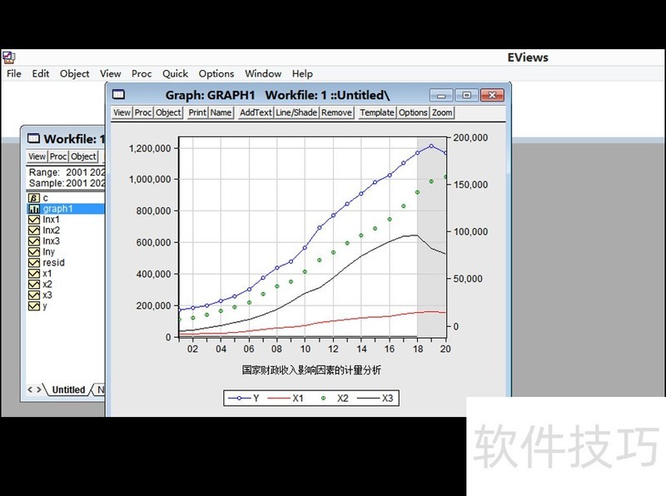
Task: Click the Remove button in Graph toolbar
Action: tap(337, 112)
